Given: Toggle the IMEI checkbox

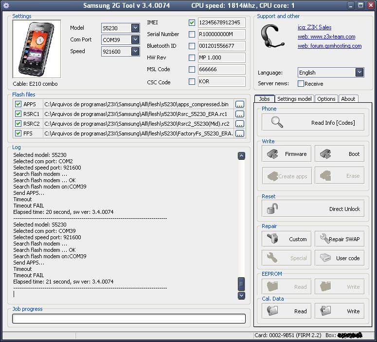Looking at the screenshot, I should [x=192, y=22].
